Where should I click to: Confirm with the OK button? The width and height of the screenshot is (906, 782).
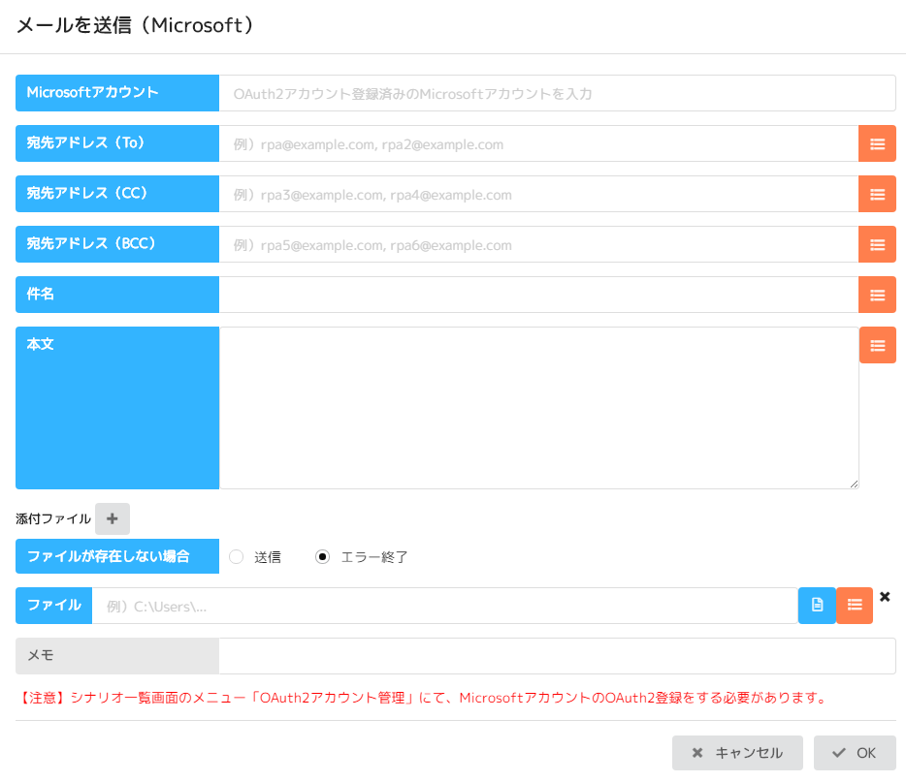click(x=855, y=753)
